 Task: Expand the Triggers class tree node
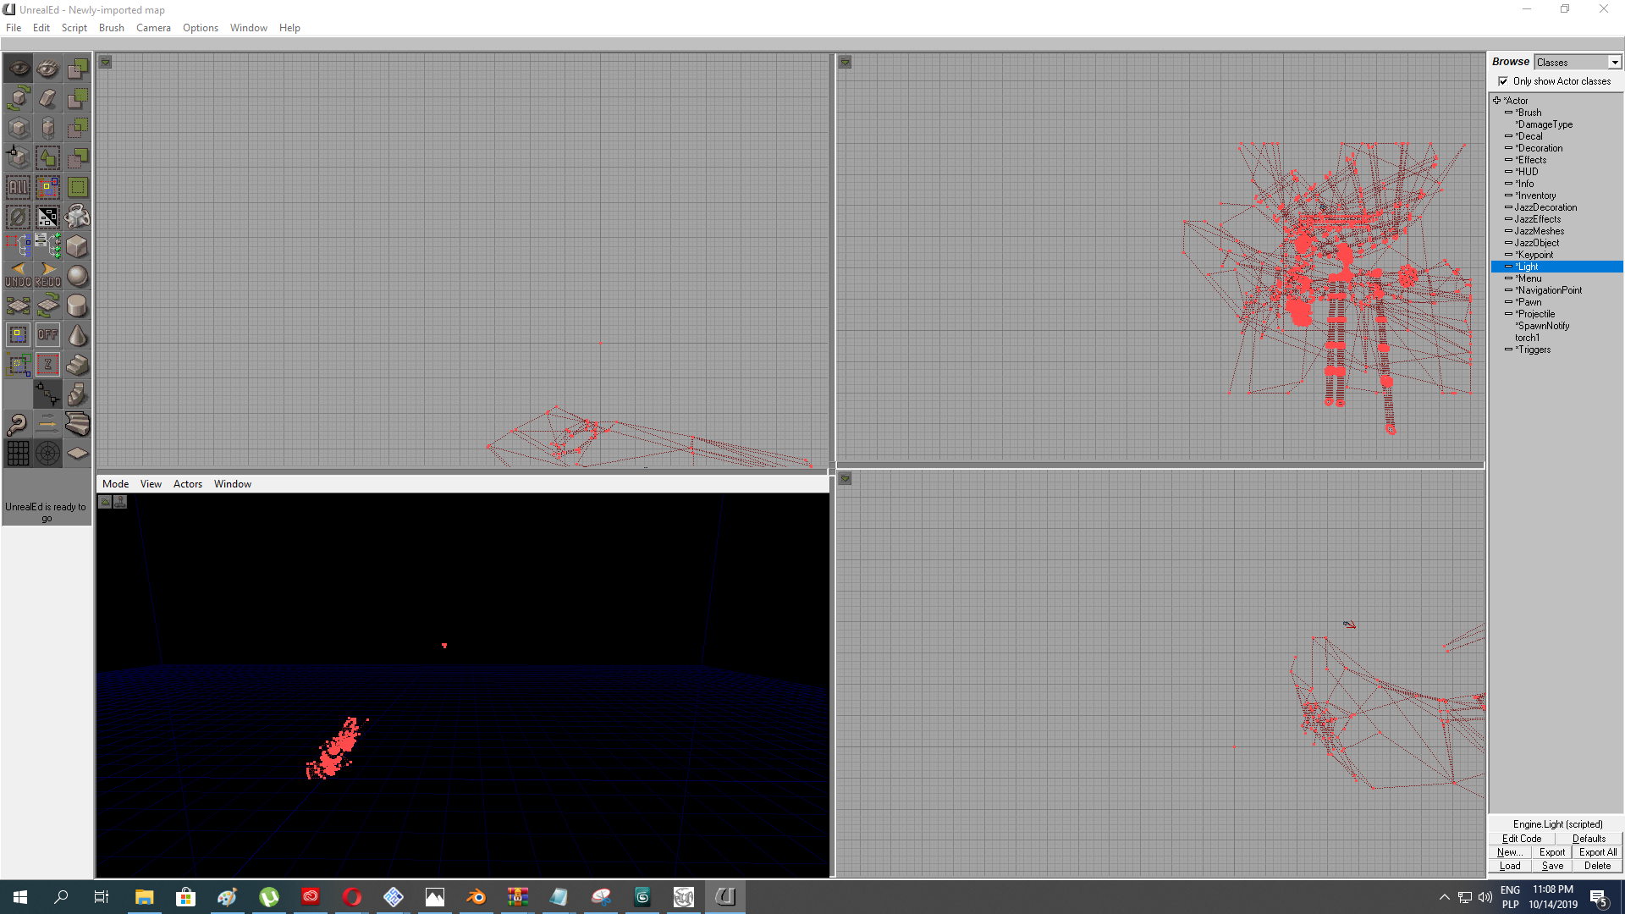click(1508, 350)
